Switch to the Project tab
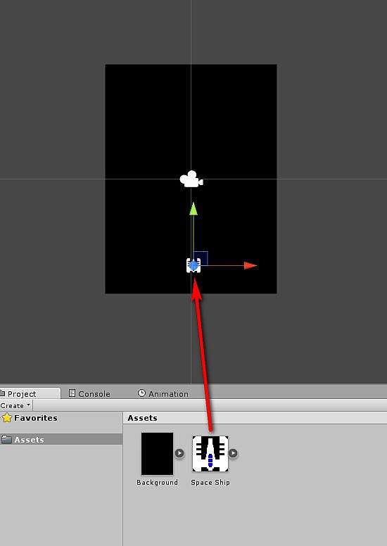The height and width of the screenshot is (546, 387). pyautogui.click(x=22, y=394)
